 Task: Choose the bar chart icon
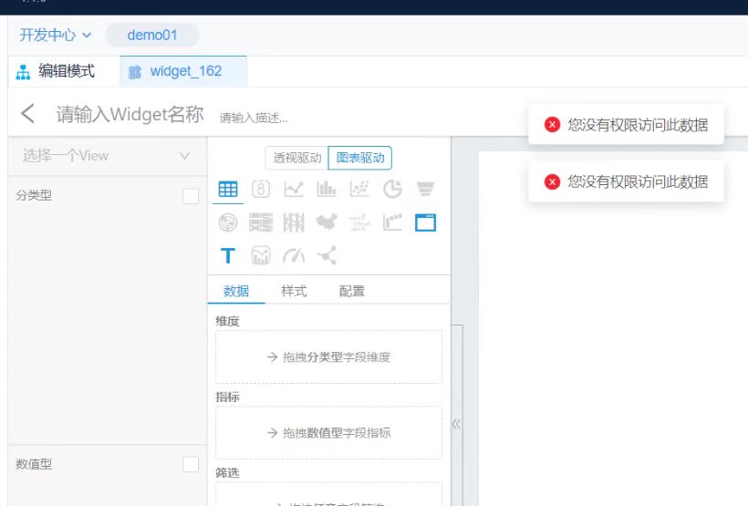pos(327,190)
